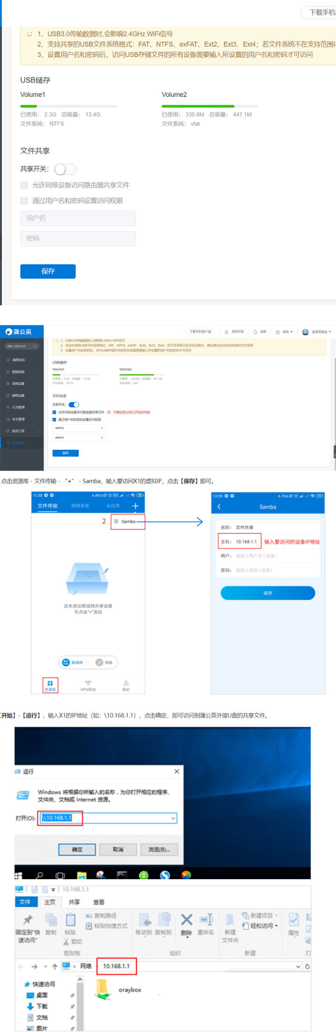Choose Samba menu entry

pos(128,521)
